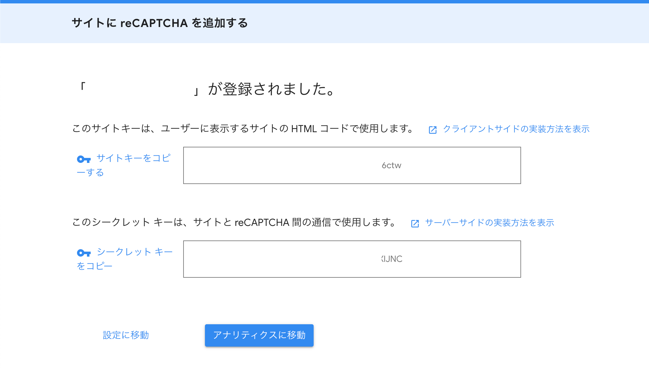Select the 6ctw site key text
The height and width of the screenshot is (368, 649).
pos(392,165)
